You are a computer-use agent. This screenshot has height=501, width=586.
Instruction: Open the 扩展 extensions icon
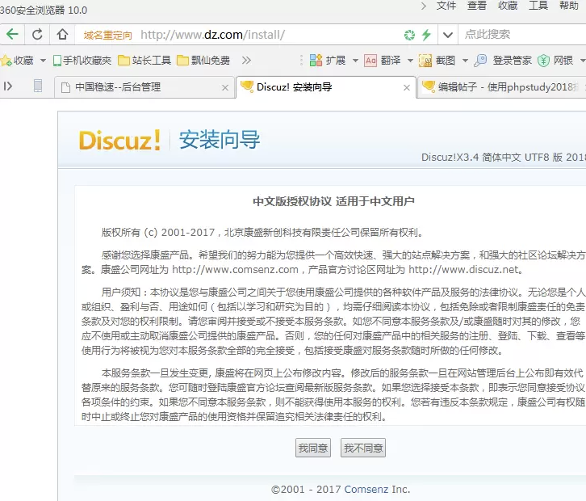coord(316,61)
